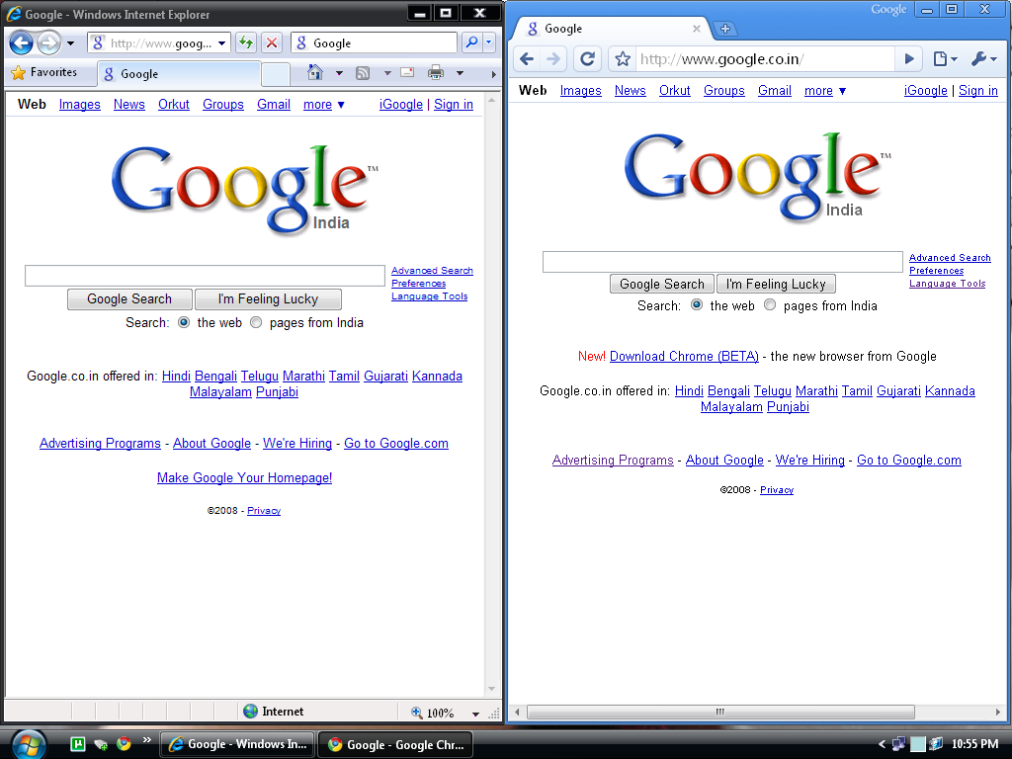The width and height of the screenshot is (1012, 759).
Task: Open IE Home button dropdown arrow
Action: 339,73
